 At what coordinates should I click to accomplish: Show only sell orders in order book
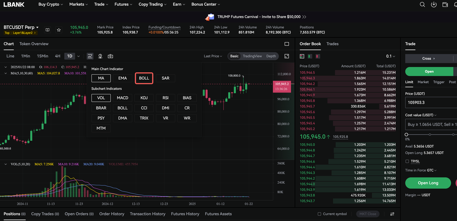click(x=318, y=56)
